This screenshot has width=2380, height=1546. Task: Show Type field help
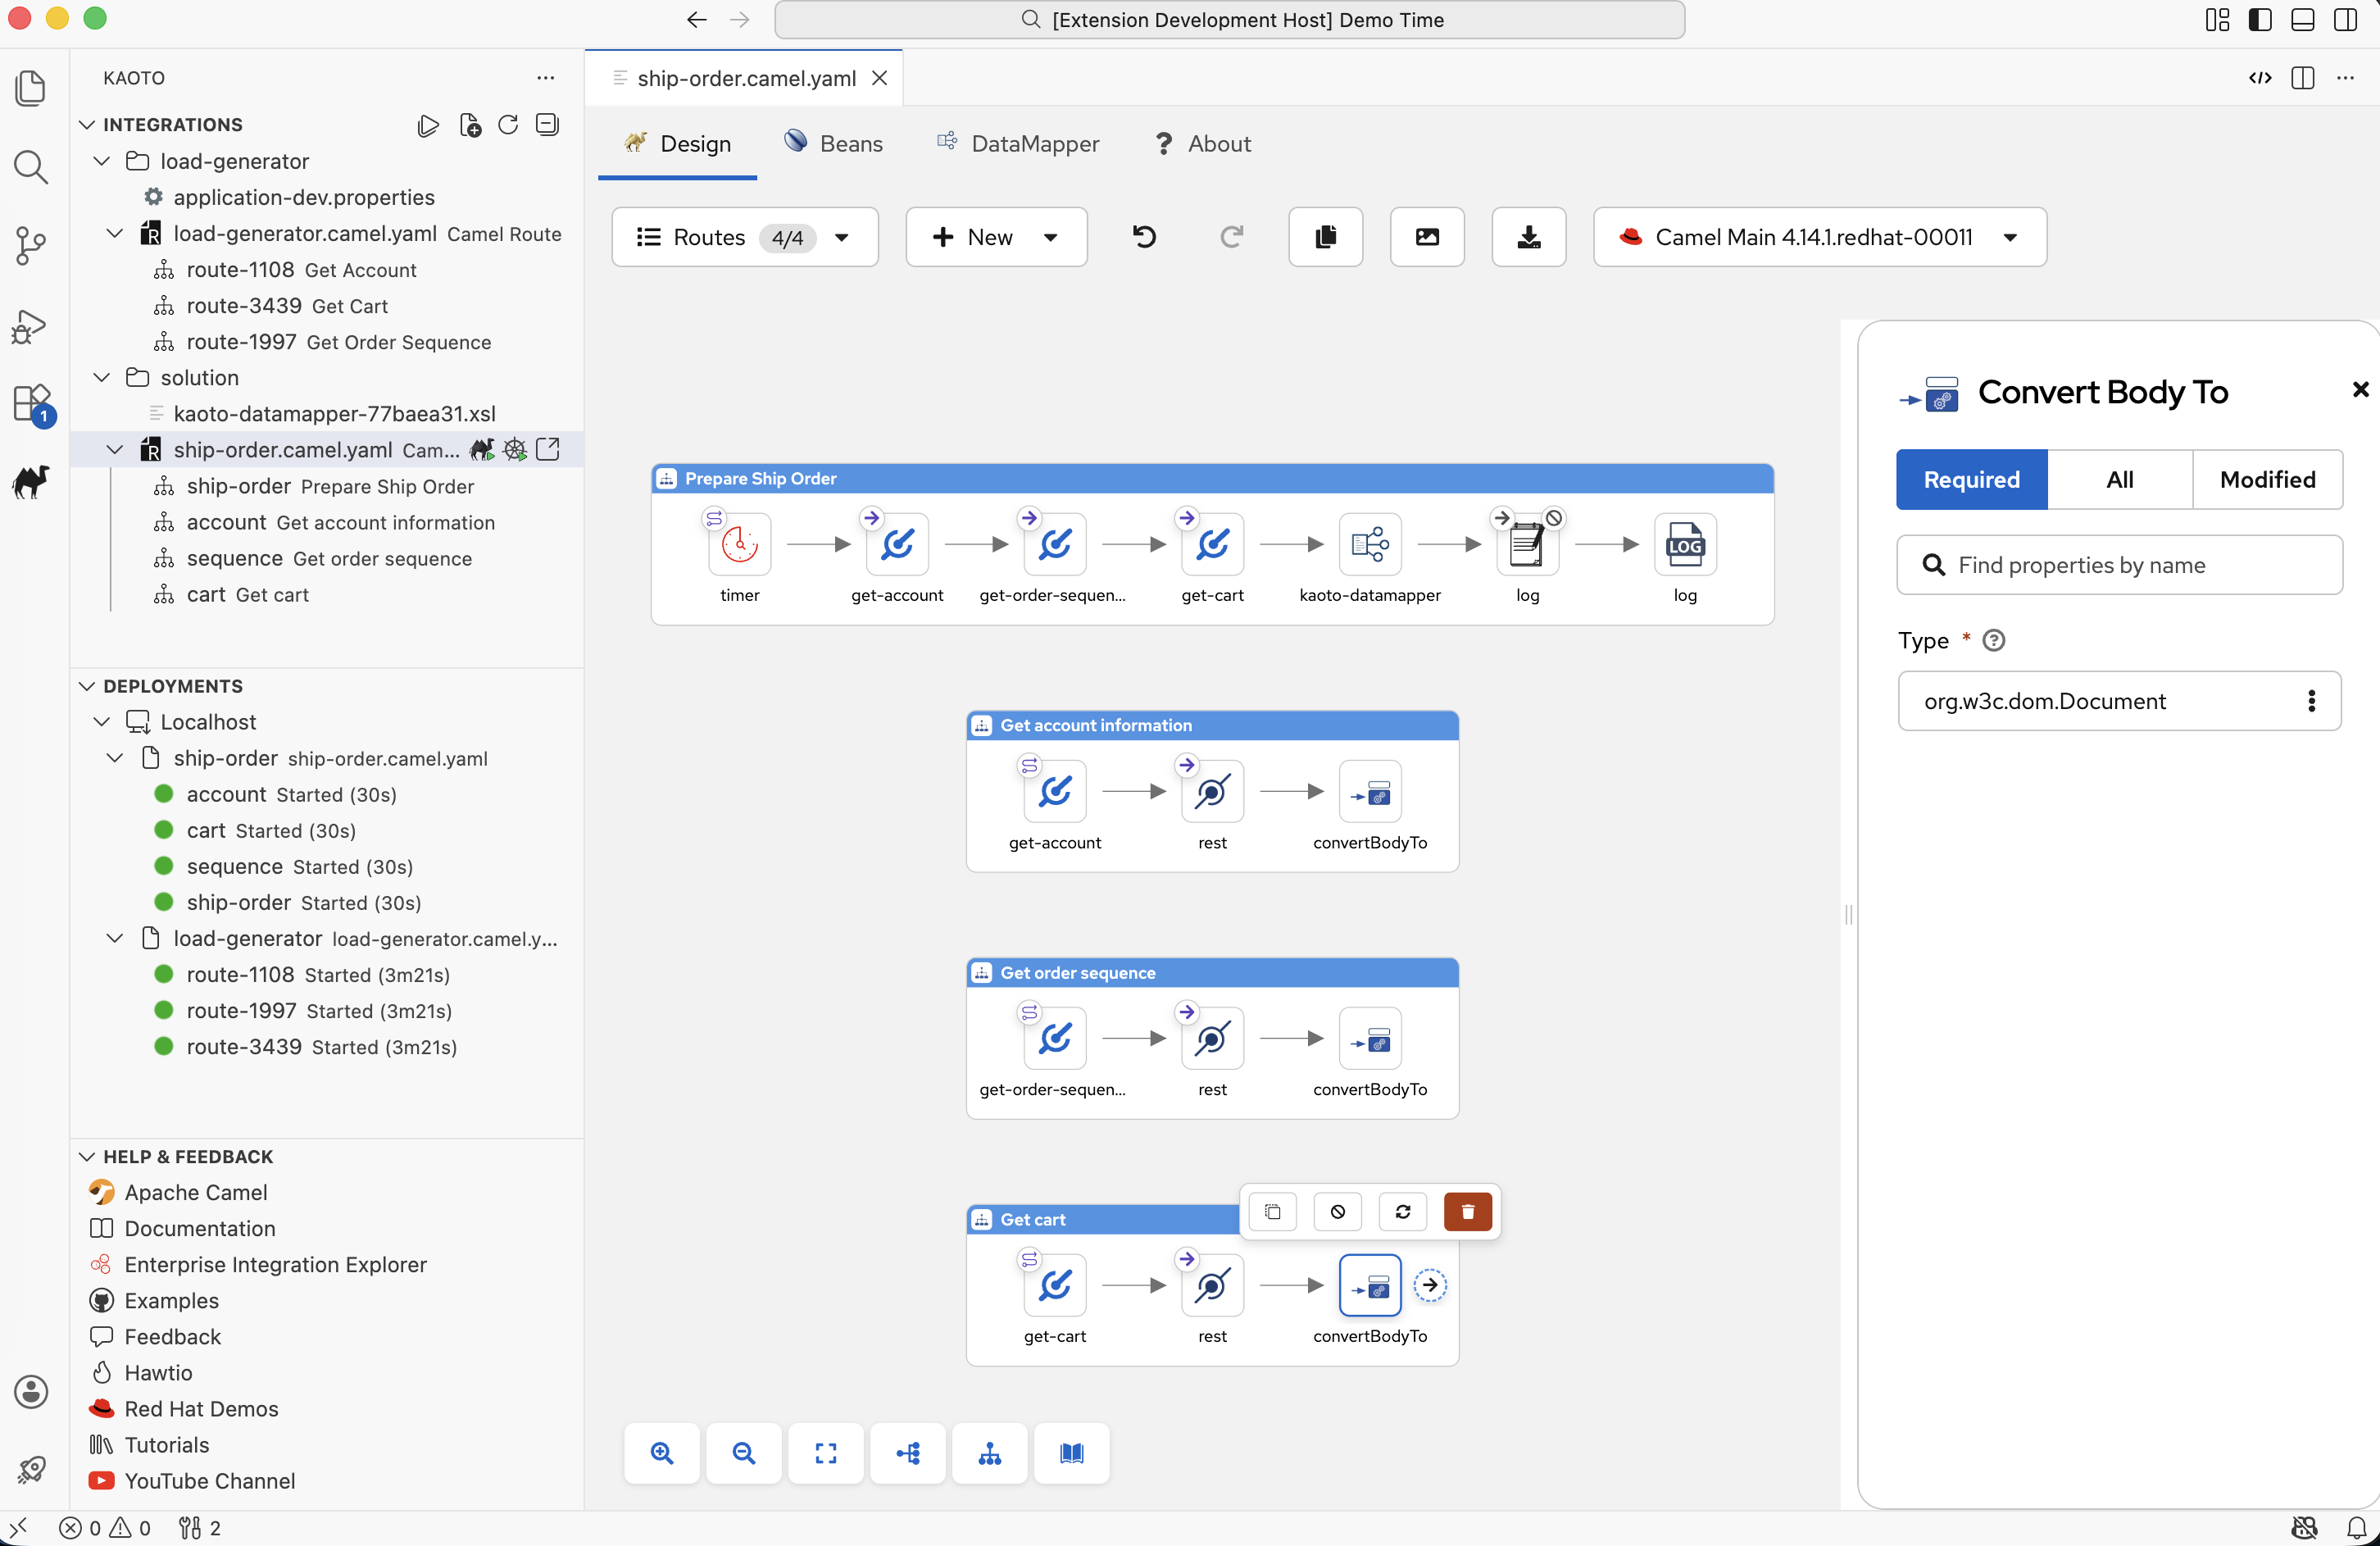tap(1992, 641)
